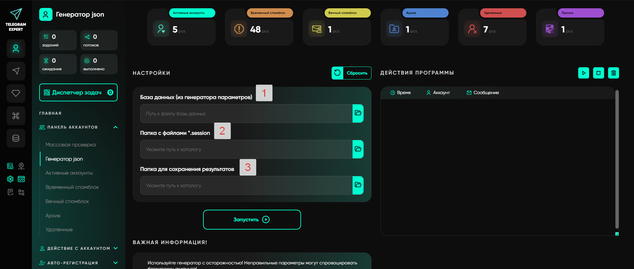Open the Диспетчер задач task manager
Image resolution: width=634 pixels, height=269 pixels.
pyautogui.click(x=78, y=92)
